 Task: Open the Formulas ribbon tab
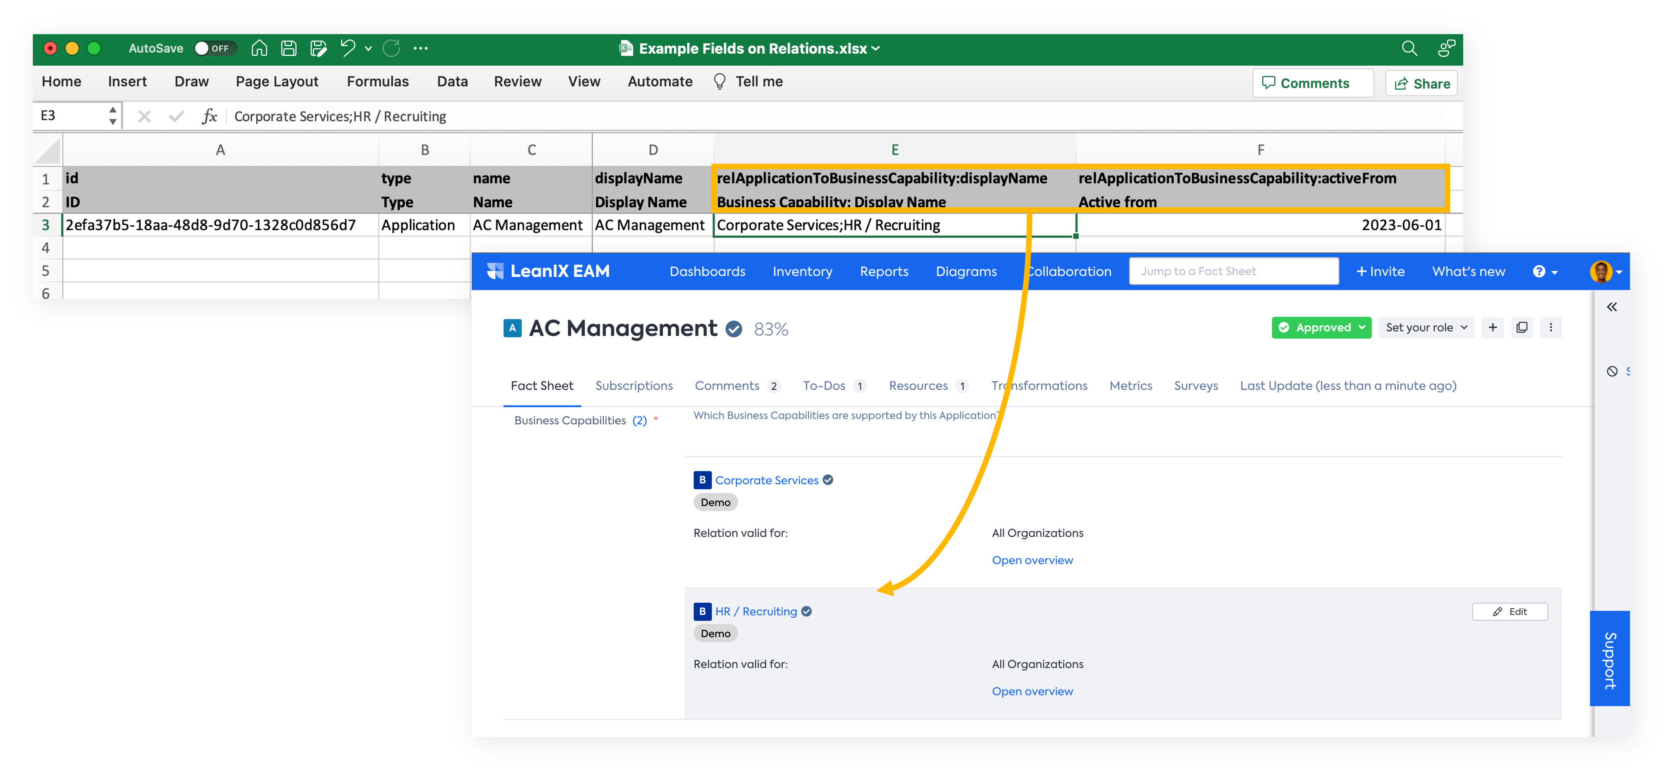pyautogui.click(x=378, y=82)
